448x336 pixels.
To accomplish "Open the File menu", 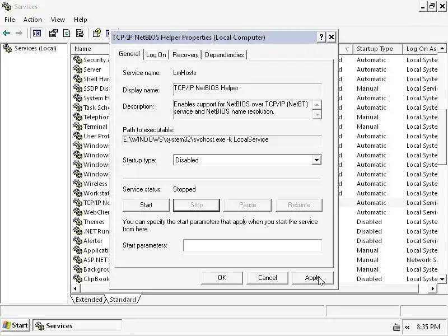I will click(10, 20).
